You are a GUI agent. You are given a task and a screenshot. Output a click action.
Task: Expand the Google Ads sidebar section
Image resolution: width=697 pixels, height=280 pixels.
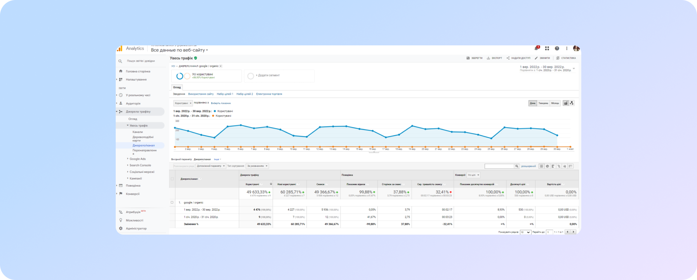click(128, 159)
